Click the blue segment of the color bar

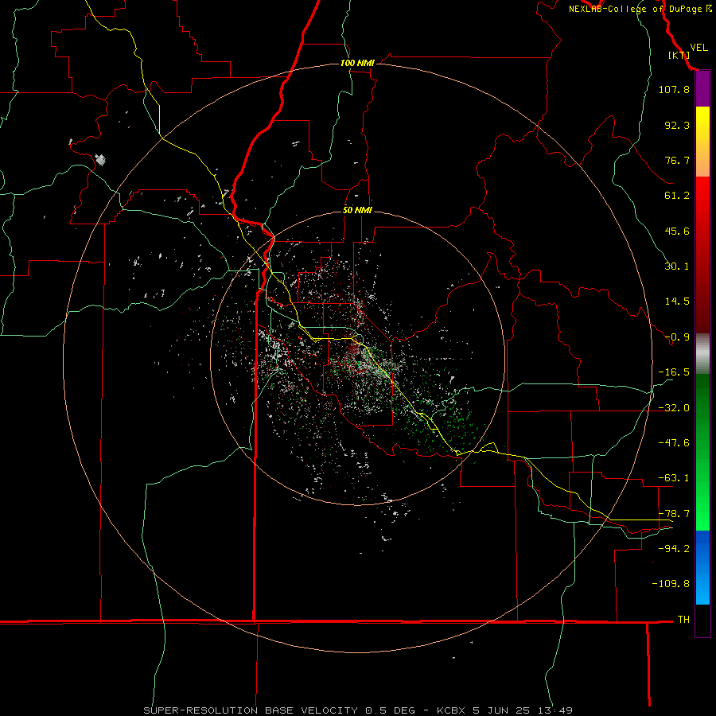[x=702, y=567]
